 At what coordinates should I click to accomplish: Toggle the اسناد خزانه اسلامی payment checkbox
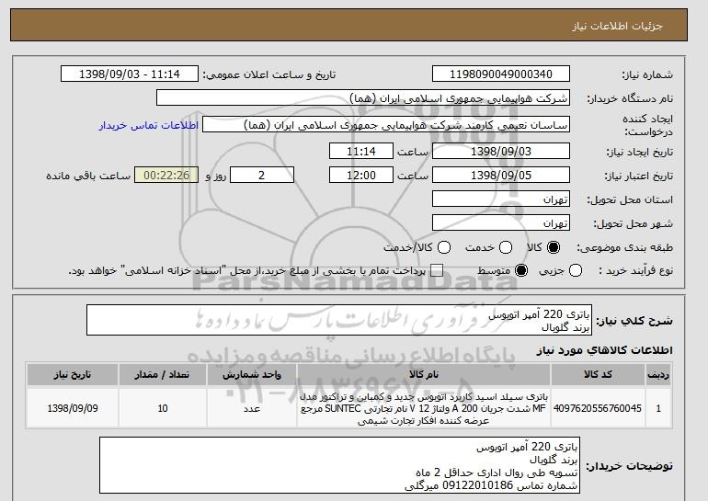437,271
